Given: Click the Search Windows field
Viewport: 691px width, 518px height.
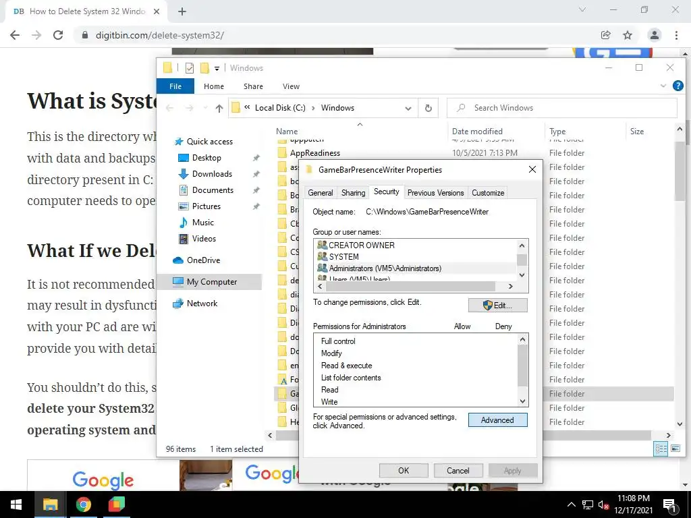Looking at the screenshot, I should [562, 108].
